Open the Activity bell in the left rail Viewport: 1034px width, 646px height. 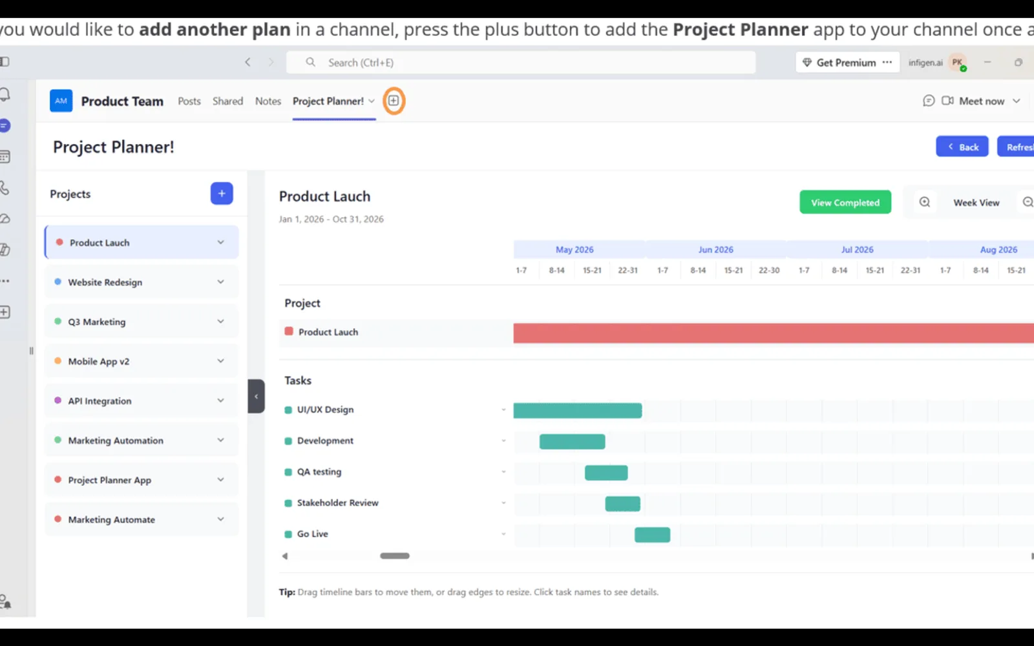coord(4,95)
